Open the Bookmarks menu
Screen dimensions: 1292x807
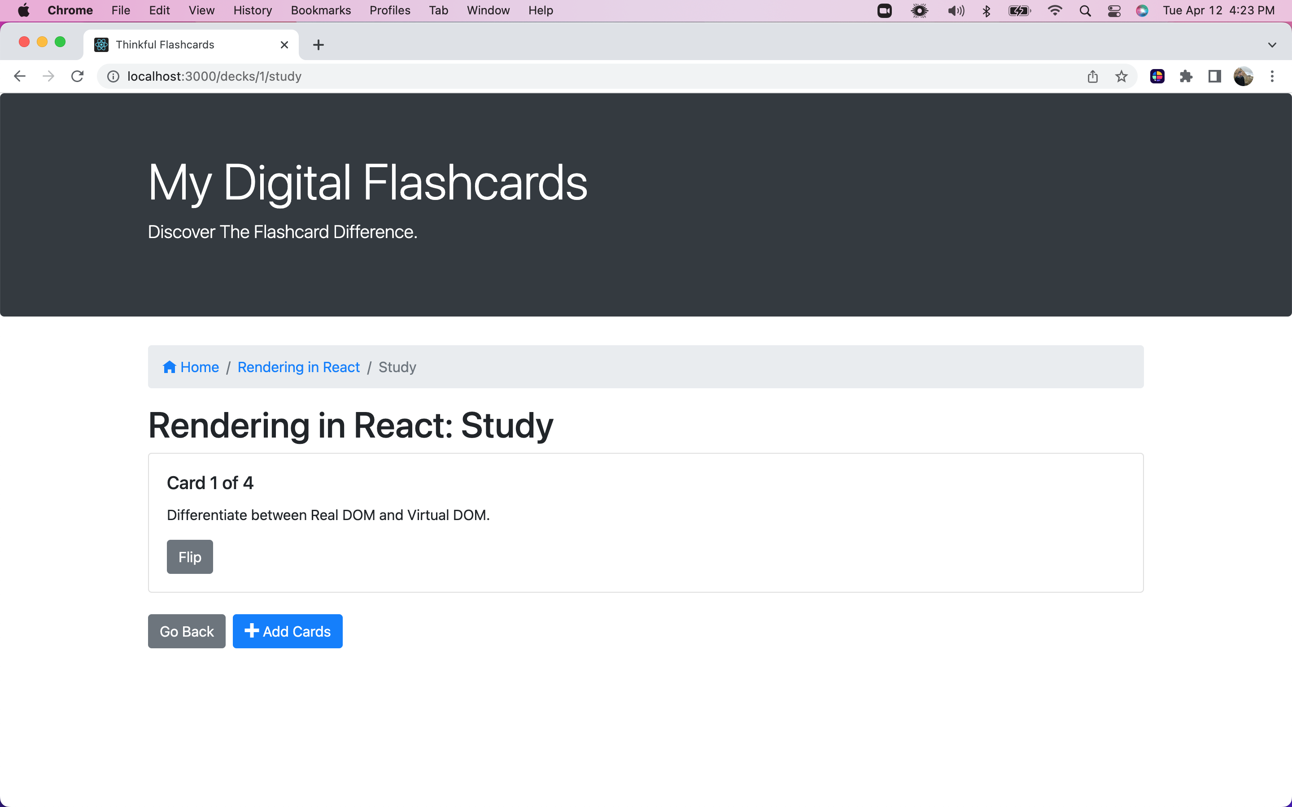pyautogui.click(x=320, y=11)
